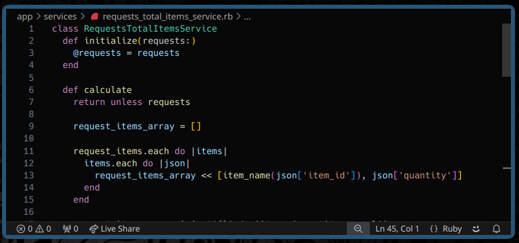Select the services breadcrumb segment
The height and width of the screenshot is (243, 519).
click(x=60, y=17)
